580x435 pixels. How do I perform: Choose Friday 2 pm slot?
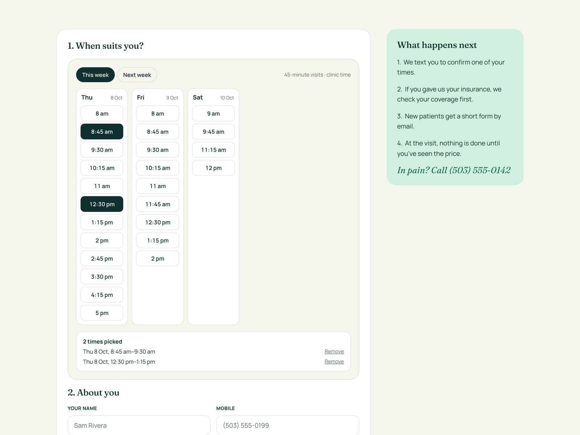(x=158, y=258)
